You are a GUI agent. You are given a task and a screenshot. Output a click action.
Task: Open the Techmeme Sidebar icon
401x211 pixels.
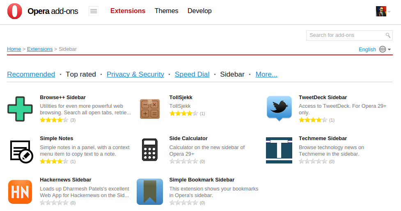pyautogui.click(x=279, y=150)
